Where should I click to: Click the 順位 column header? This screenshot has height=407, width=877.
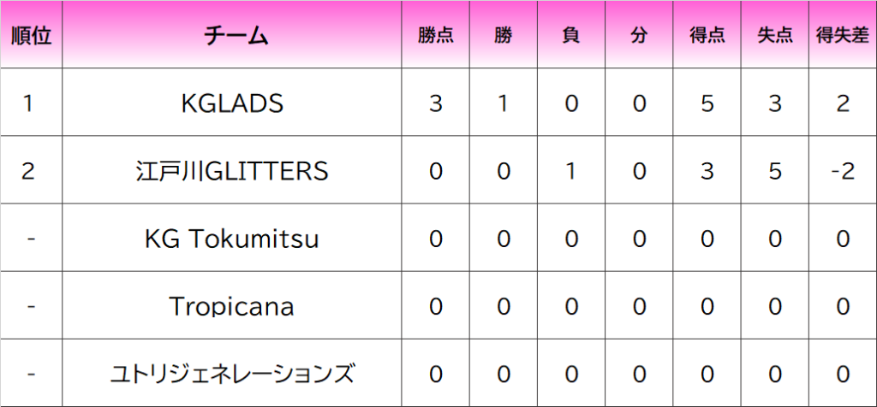[x=31, y=36]
